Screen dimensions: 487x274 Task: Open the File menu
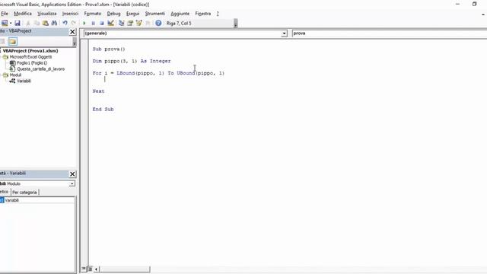pos(5,14)
